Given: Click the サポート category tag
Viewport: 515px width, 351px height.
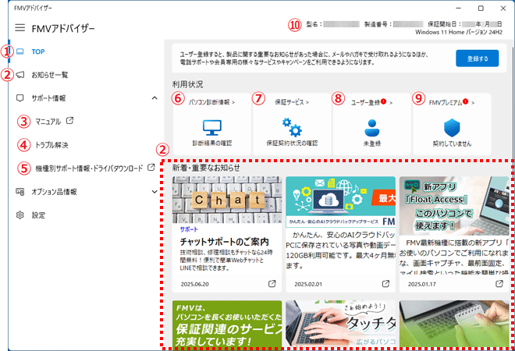Looking at the screenshot, I should (189, 229).
